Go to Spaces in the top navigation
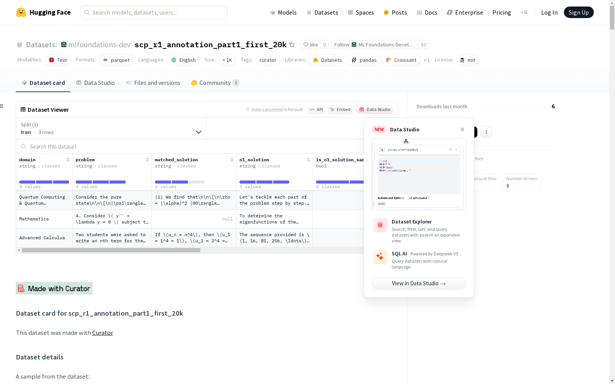The width and height of the screenshot is (615, 384). 361,12
